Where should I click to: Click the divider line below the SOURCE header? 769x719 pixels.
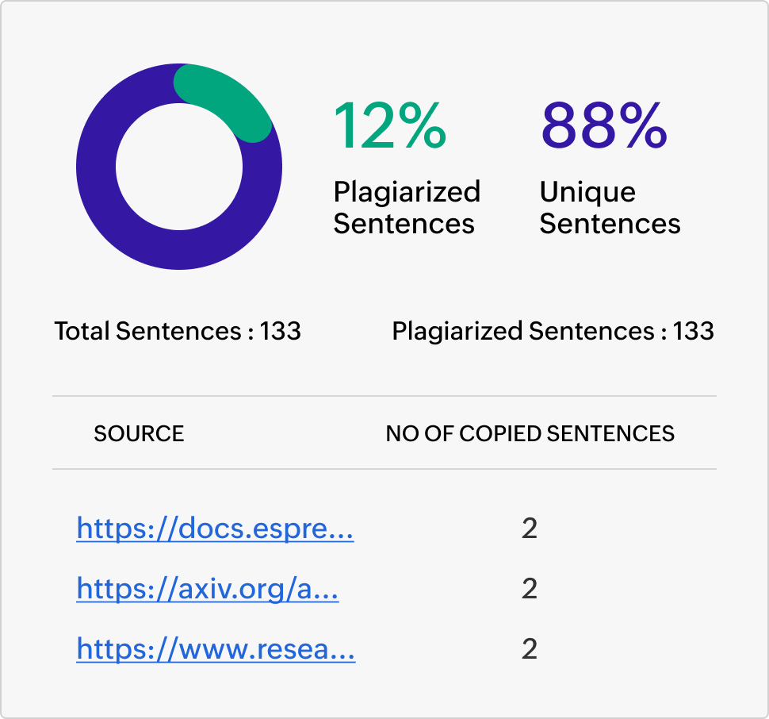tap(384, 469)
